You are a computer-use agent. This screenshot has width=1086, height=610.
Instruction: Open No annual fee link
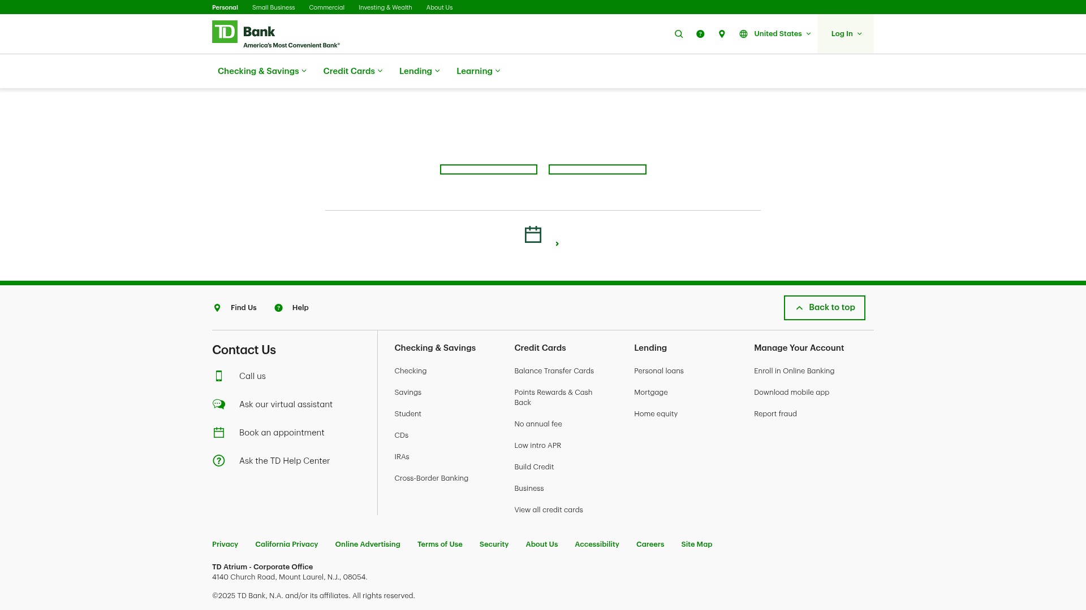(538, 424)
